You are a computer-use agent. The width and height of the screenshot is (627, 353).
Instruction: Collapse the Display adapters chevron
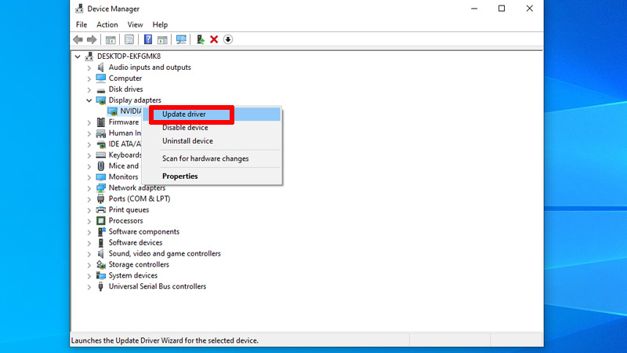click(x=89, y=100)
